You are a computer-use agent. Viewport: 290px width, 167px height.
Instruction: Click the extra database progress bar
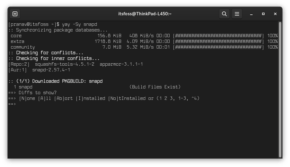(x=218, y=41)
